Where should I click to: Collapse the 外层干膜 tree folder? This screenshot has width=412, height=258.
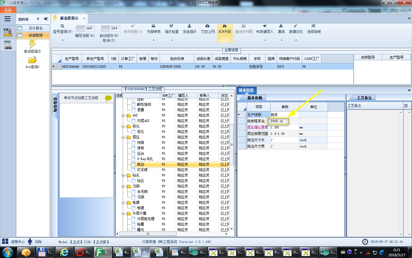(123, 214)
